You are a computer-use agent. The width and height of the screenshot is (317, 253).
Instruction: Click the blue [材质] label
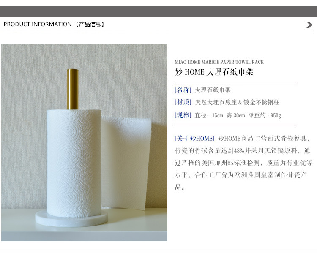[183, 102]
